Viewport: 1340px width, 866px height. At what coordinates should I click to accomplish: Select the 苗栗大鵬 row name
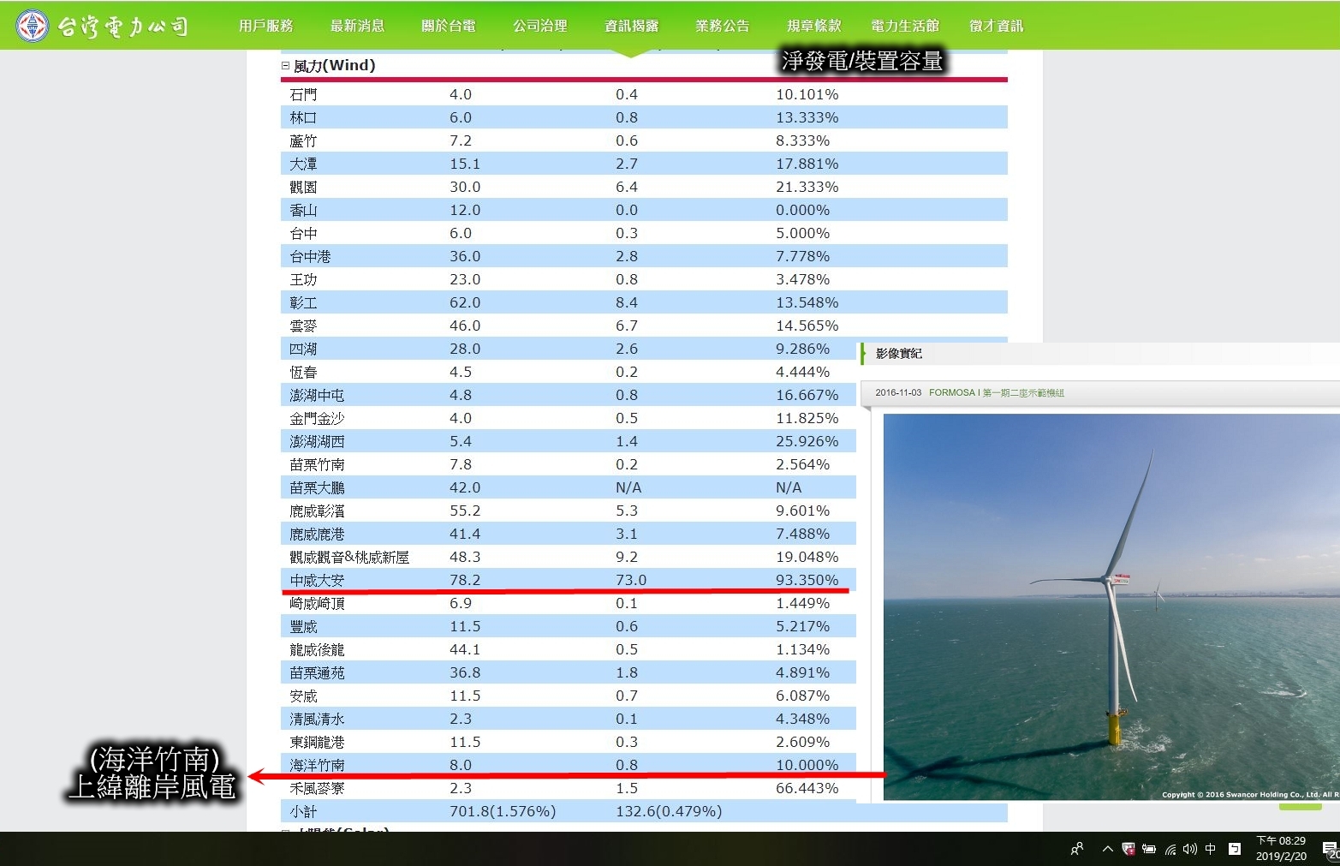317,487
